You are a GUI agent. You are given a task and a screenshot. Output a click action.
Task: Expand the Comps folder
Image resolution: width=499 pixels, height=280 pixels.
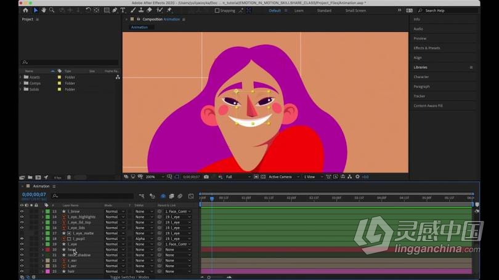(21, 83)
